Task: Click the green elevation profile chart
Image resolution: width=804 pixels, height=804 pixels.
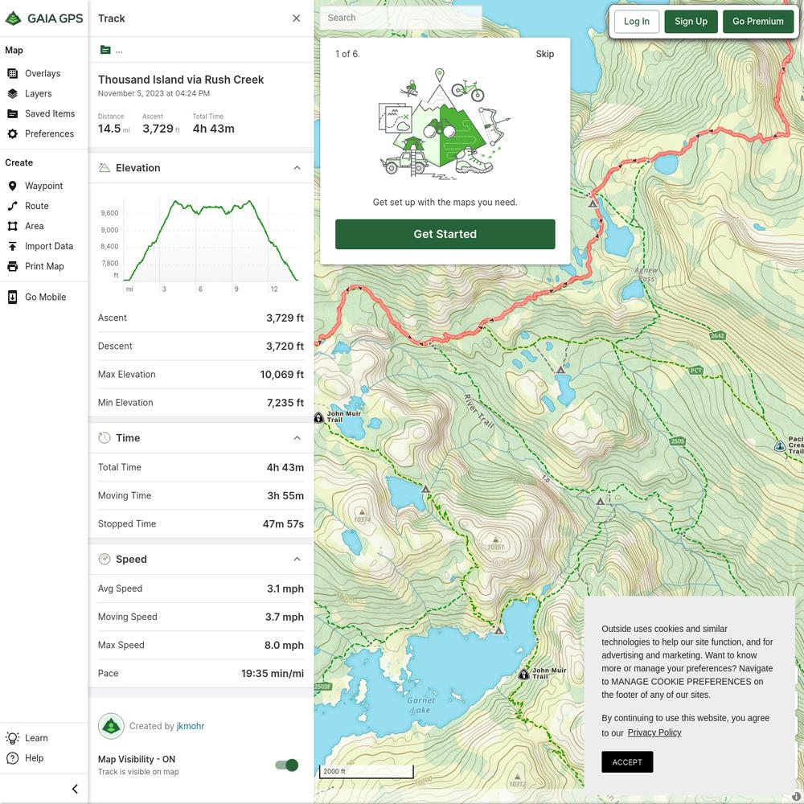Action: coord(210,241)
